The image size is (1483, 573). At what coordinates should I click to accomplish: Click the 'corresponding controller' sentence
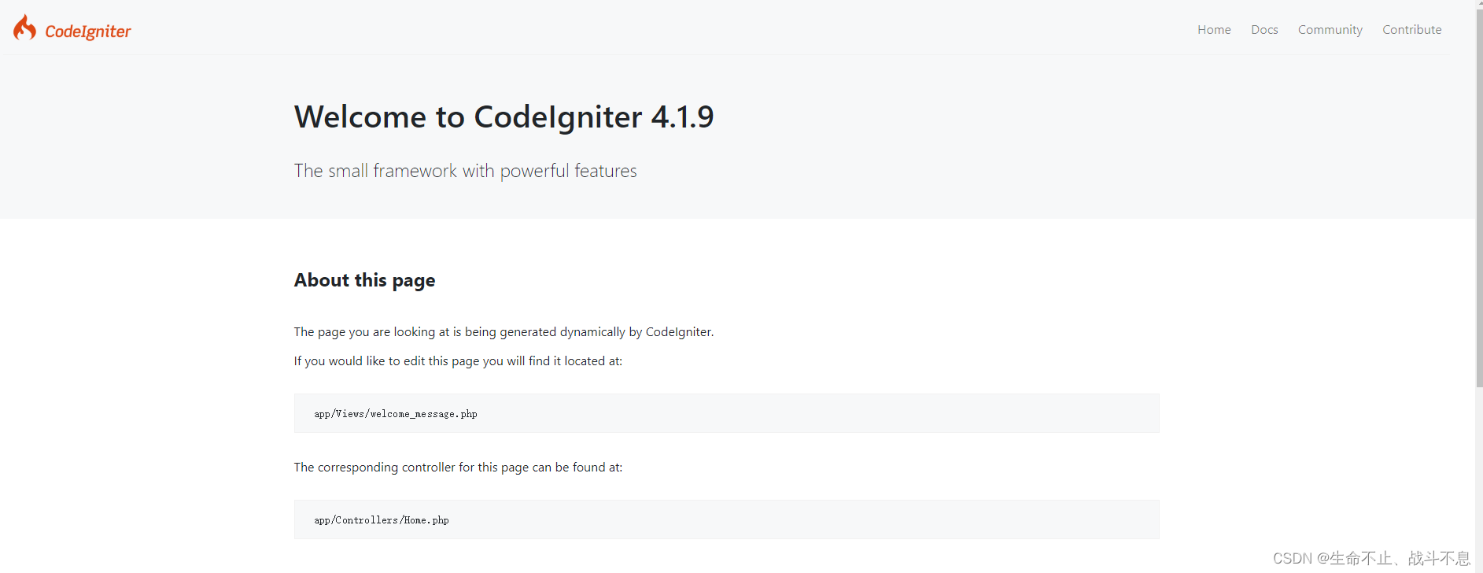[x=458, y=468]
